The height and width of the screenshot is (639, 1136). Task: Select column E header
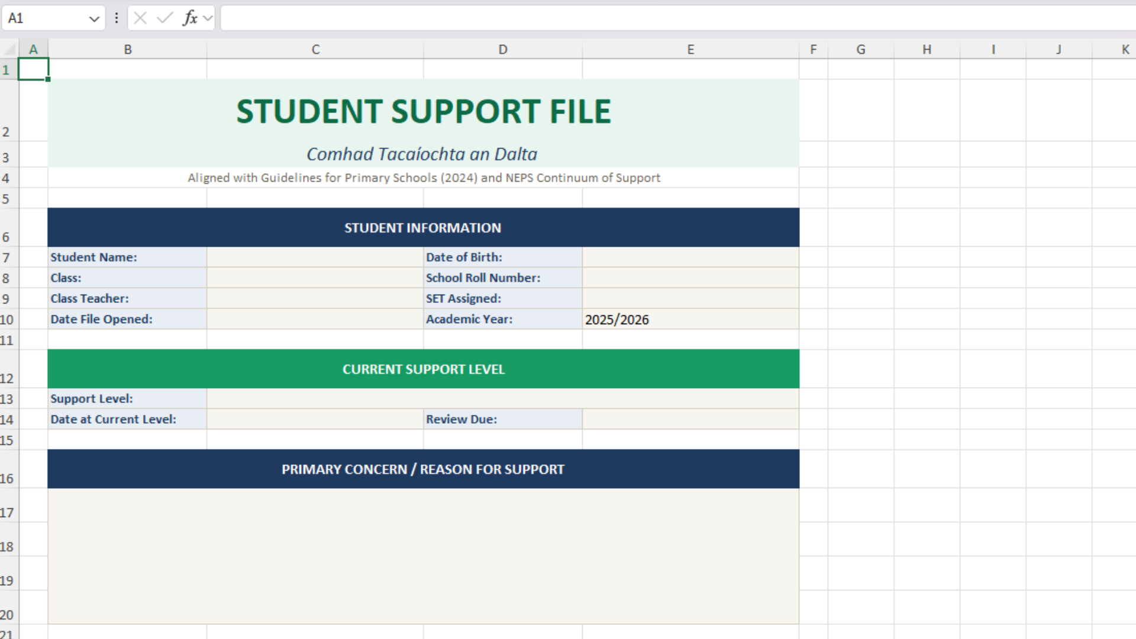(690, 50)
